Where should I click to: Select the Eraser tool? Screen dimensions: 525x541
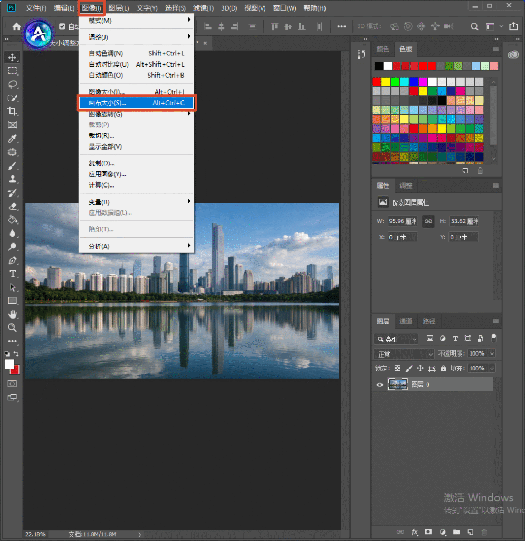[x=13, y=207]
